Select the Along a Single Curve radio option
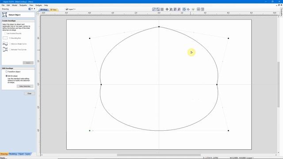The height and width of the screenshot is (159, 283). 10,44
